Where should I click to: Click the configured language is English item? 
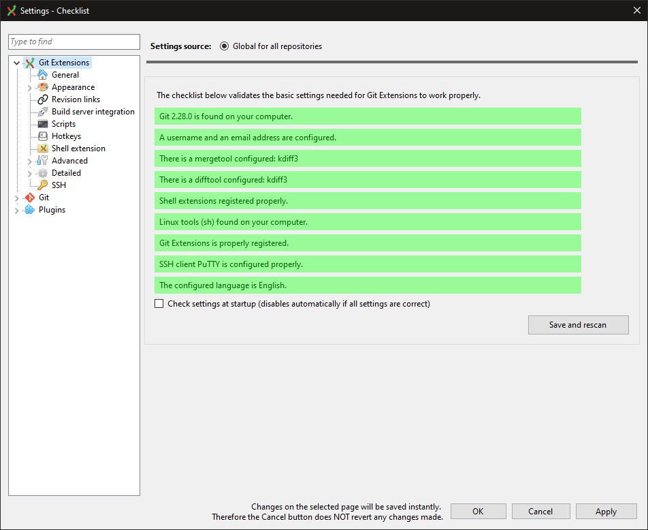click(368, 285)
